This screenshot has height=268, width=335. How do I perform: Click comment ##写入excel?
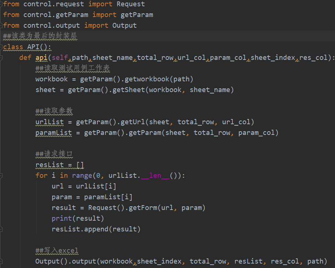[x=57, y=251]
